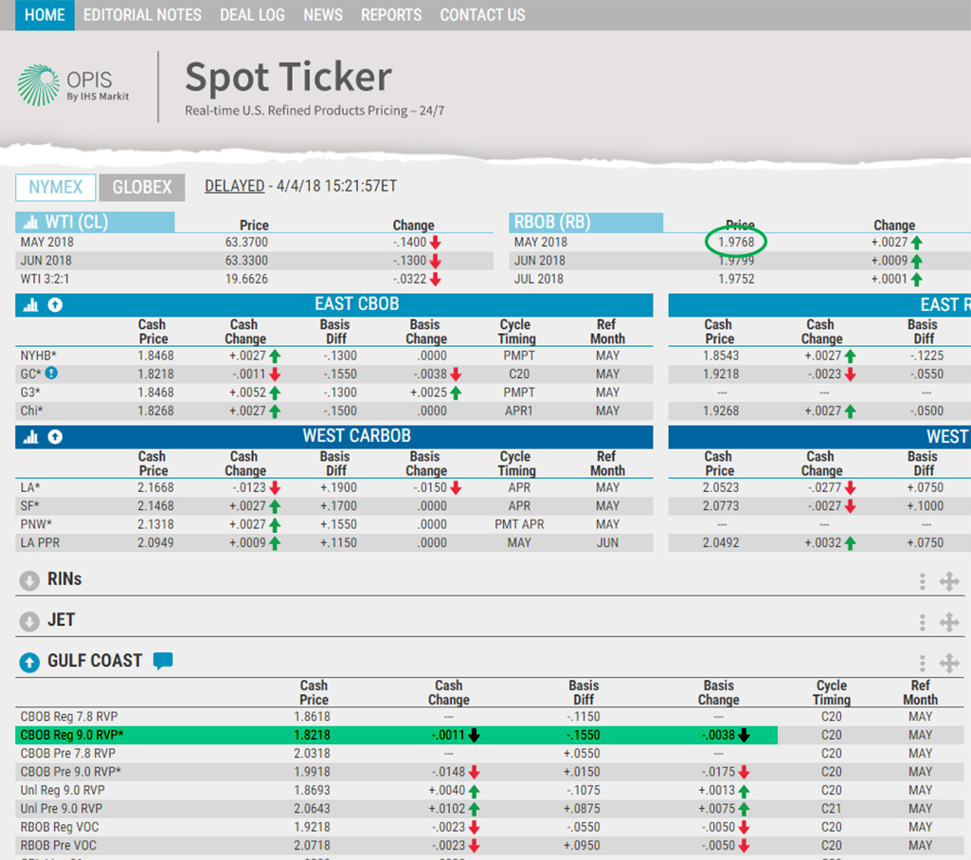The width and height of the screenshot is (971, 860).
Task: Select the Chi* row label
Action: 31,411
